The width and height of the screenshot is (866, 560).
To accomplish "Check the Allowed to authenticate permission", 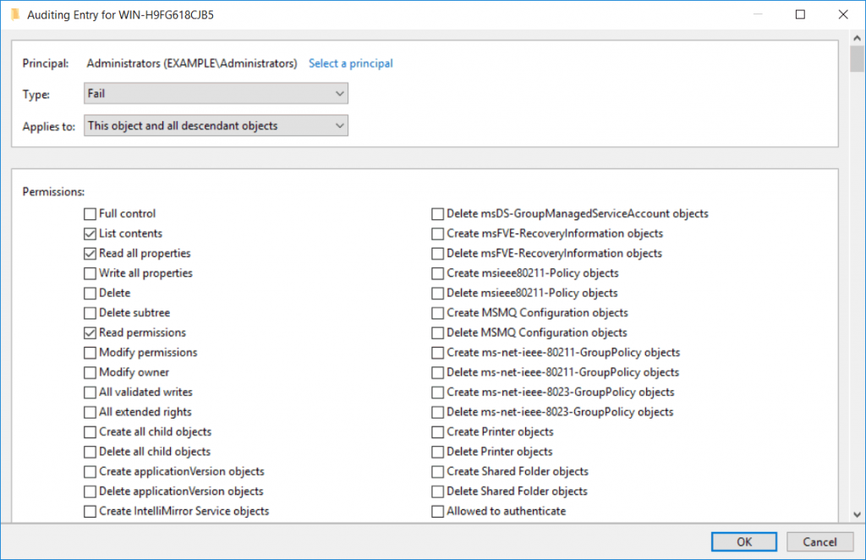I will coord(438,511).
